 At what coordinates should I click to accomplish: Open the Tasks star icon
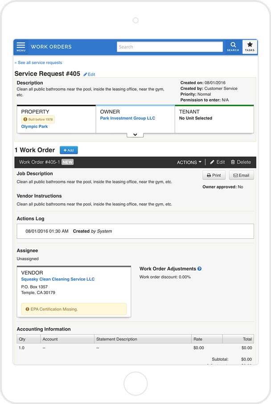tap(250, 47)
